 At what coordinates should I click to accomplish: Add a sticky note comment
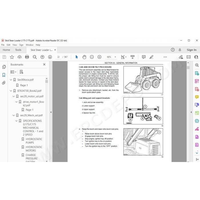[x=144, y=57]
